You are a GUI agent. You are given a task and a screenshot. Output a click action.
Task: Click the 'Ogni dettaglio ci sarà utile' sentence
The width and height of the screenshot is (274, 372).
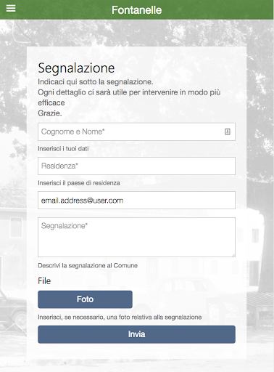pos(129,97)
